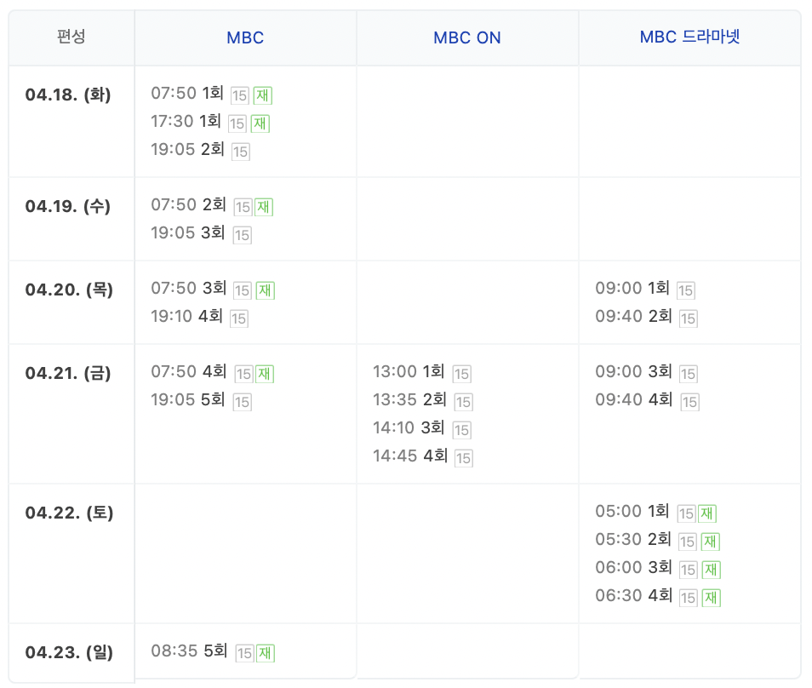Image resolution: width=812 pixels, height=688 pixels.
Task: Click the 07:50 3회 entry
Action: pyautogui.click(x=189, y=288)
